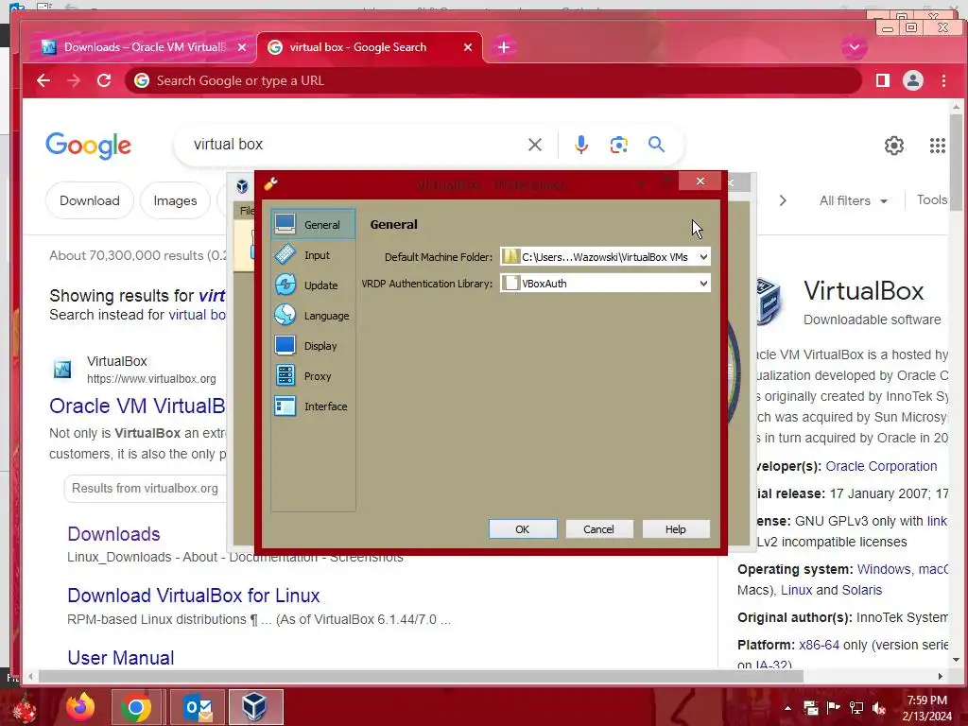Select General category in VirtualBox Preferences

coord(313,224)
